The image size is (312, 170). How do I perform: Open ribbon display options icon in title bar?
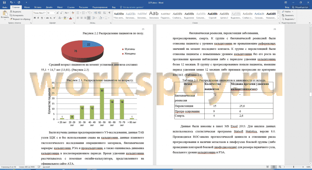pos(285,2)
